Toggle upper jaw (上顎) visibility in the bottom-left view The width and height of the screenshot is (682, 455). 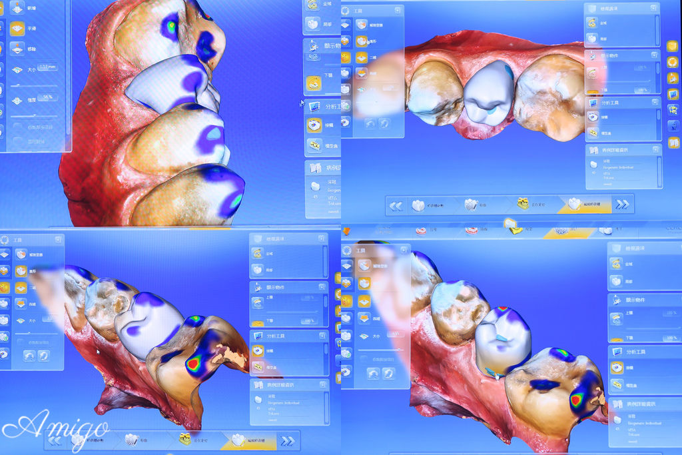click(258, 302)
